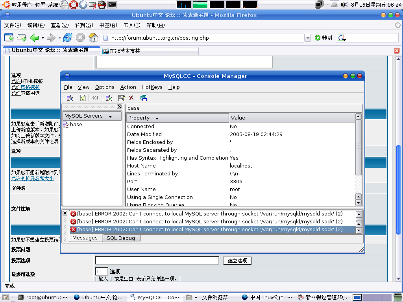Open the MySQLCC Action menu

128,87
